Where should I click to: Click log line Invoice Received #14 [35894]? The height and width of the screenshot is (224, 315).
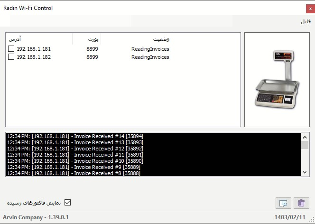[75, 136]
